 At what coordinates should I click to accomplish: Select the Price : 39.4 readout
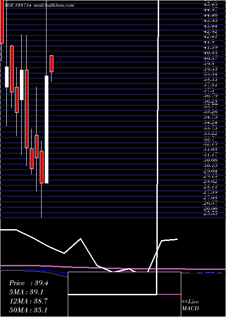(x=28, y=283)
